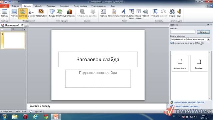Click the Начать search button
The width and height of the screenshot is (213, 120).
tap(203, 32)
